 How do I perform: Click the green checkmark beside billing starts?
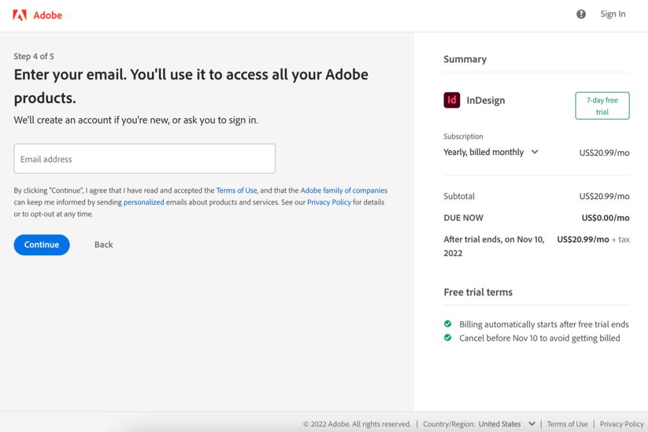(x=447, y=324)
